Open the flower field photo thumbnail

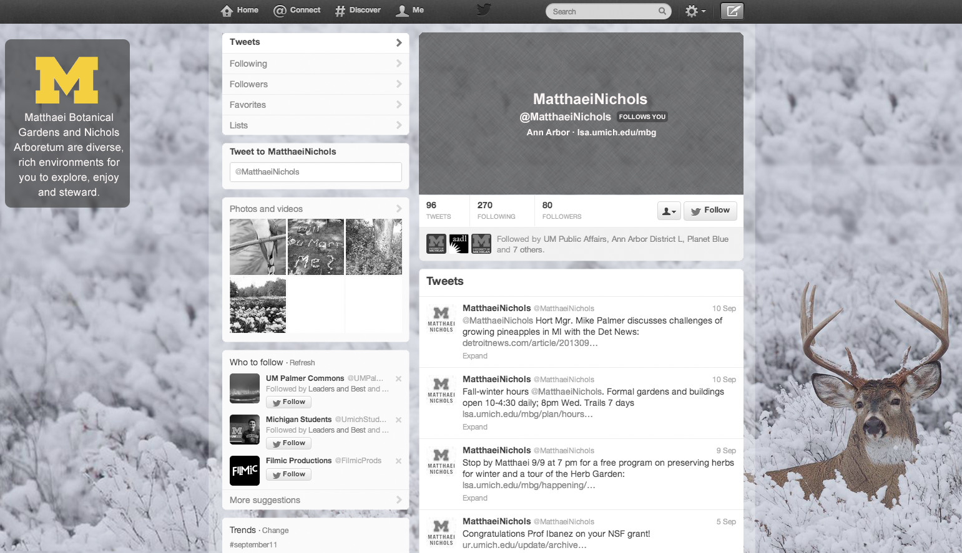pyautogui.click(x=258, y=305)
